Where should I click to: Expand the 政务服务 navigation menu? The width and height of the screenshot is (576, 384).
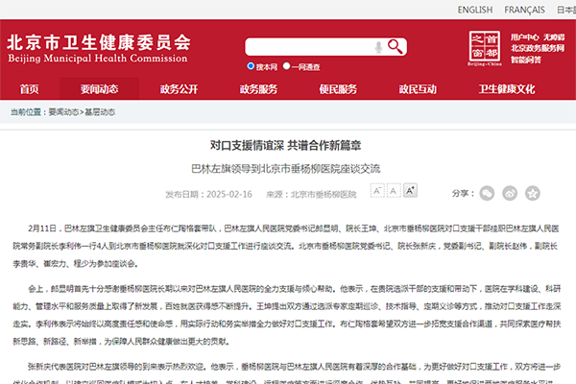[x=257, y=89]
